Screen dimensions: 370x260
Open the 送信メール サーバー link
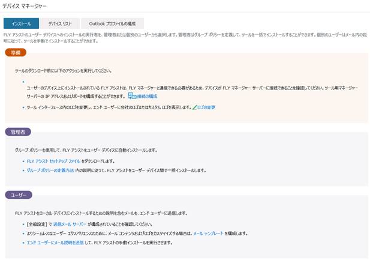coord(70,224)
